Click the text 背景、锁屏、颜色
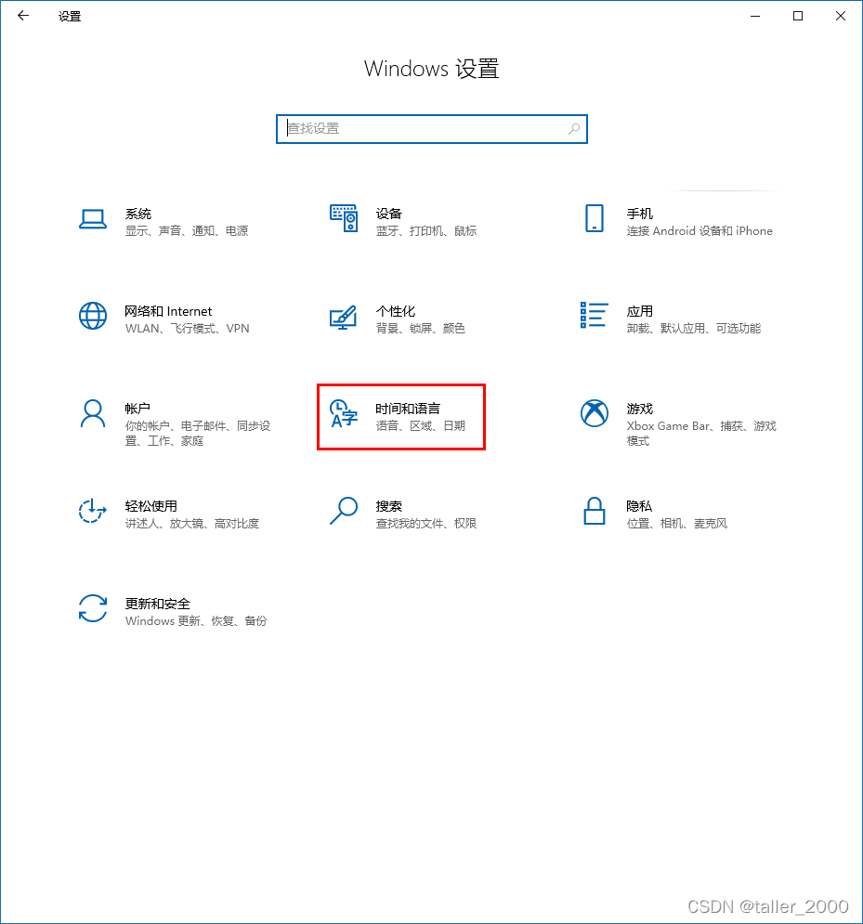The width and height of the screenshot is (863, 924). pyautogui.click(x=421, y=328)
